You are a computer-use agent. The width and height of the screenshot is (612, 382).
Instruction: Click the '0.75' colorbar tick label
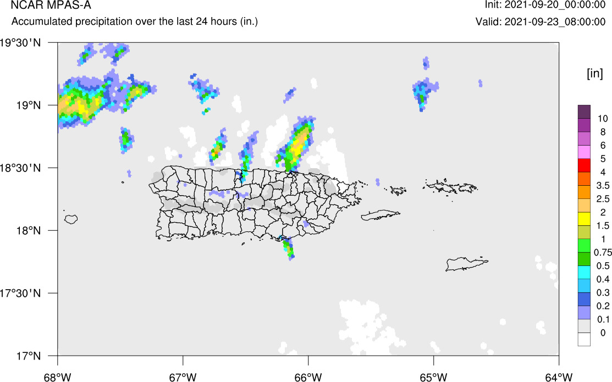603,252
